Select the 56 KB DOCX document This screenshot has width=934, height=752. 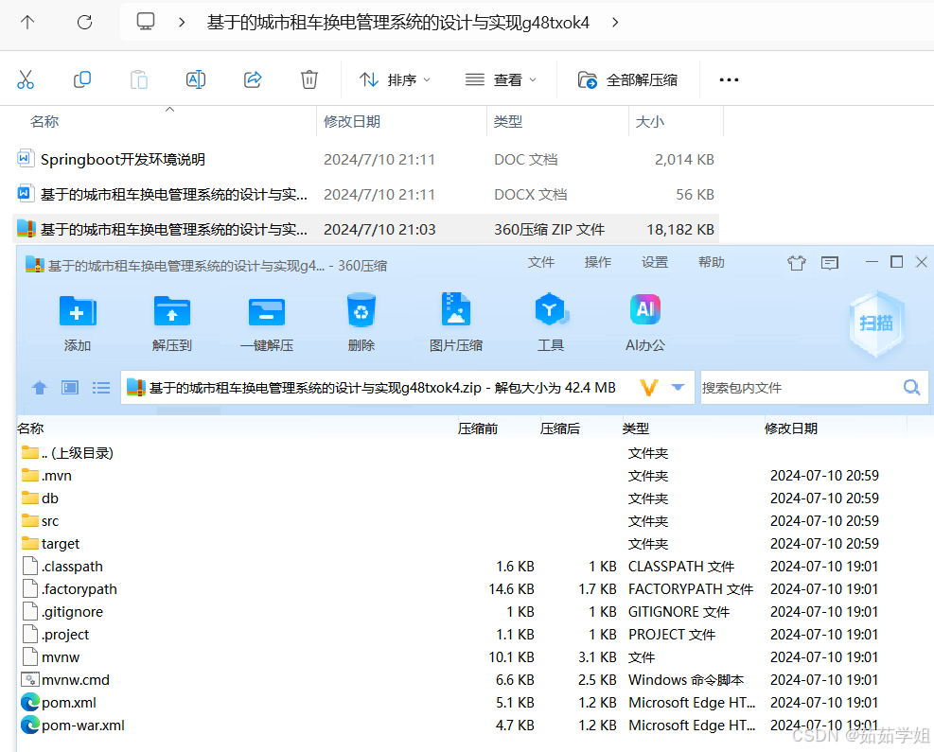[365, 194]
